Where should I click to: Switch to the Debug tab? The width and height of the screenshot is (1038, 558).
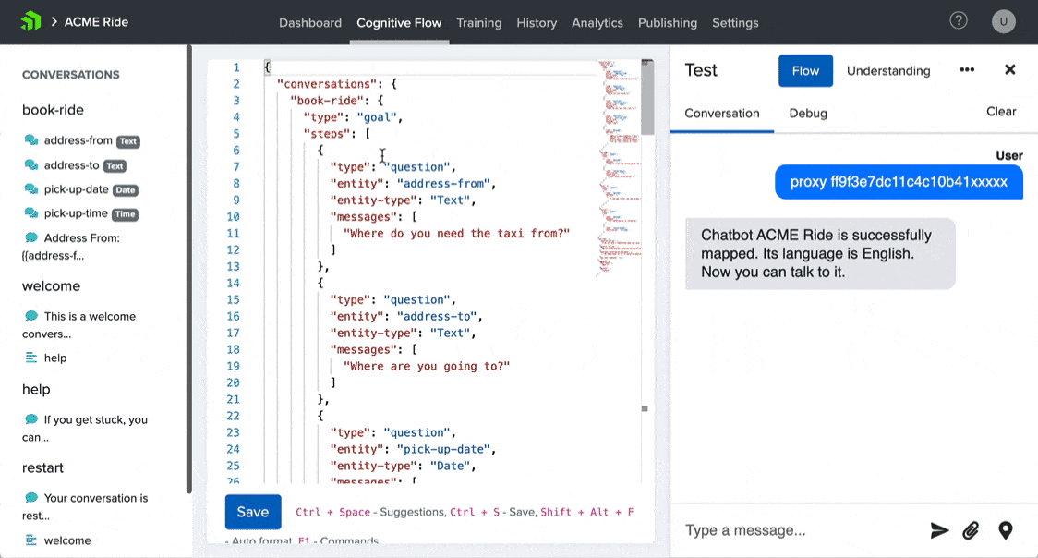click(x=808, y=114)
